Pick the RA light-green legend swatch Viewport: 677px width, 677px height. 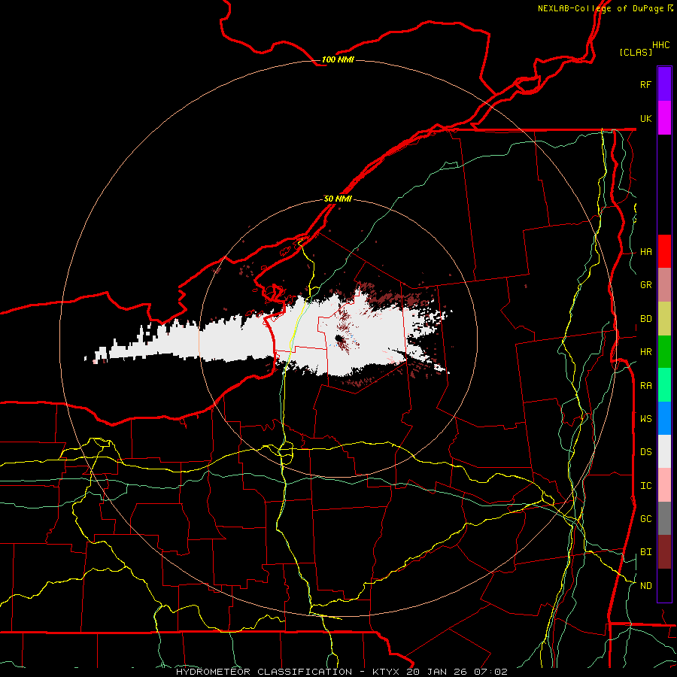[x=664, y=385]
